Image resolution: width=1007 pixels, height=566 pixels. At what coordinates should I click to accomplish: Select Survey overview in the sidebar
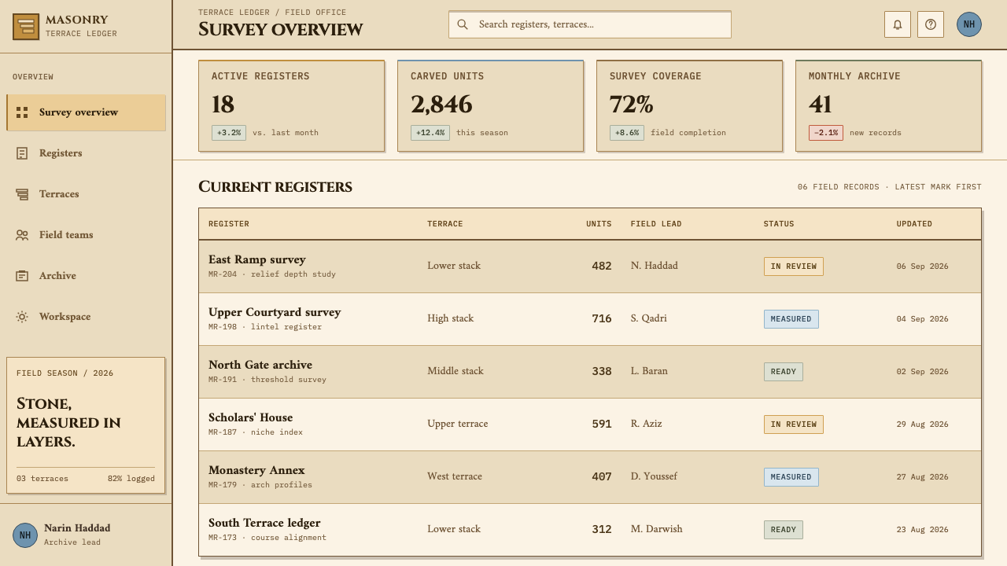coord(86,112)
